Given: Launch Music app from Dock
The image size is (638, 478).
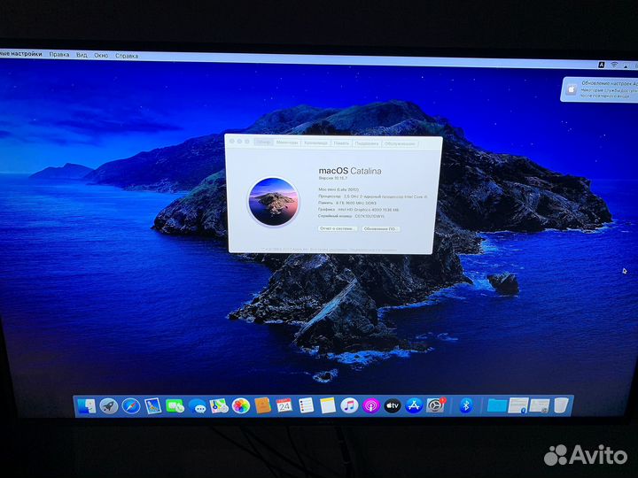Looking at the screenshot, I should tap(349, 405).
